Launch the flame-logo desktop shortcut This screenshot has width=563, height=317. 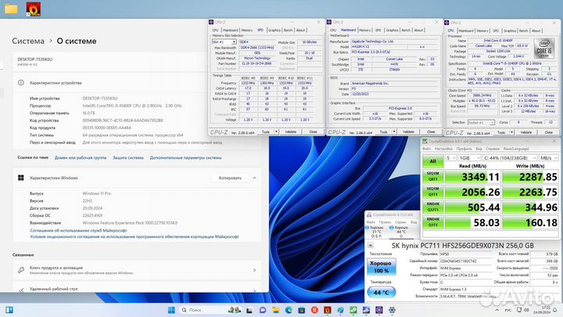pyautogui.click(x=34, y=9)
